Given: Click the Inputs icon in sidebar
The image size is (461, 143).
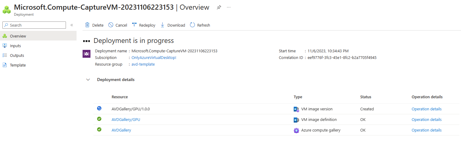Looking at the screenshot, I should 5,46.
